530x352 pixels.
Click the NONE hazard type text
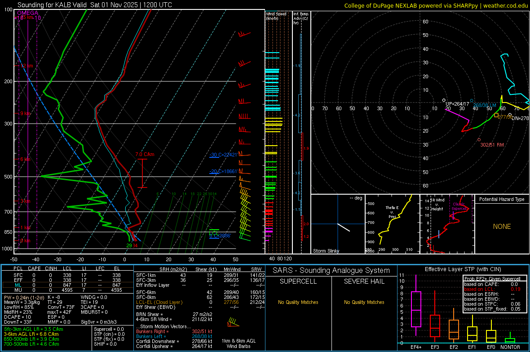coord(502,227)
